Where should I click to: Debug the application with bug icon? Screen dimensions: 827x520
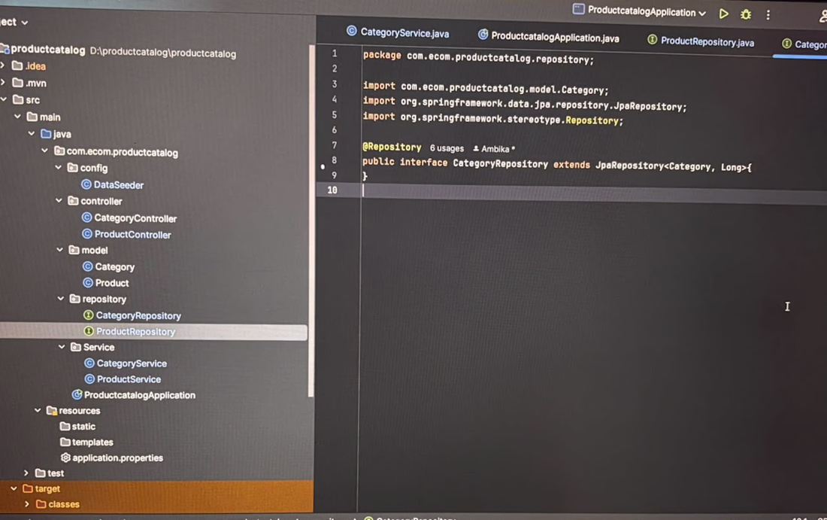[746, 15]
